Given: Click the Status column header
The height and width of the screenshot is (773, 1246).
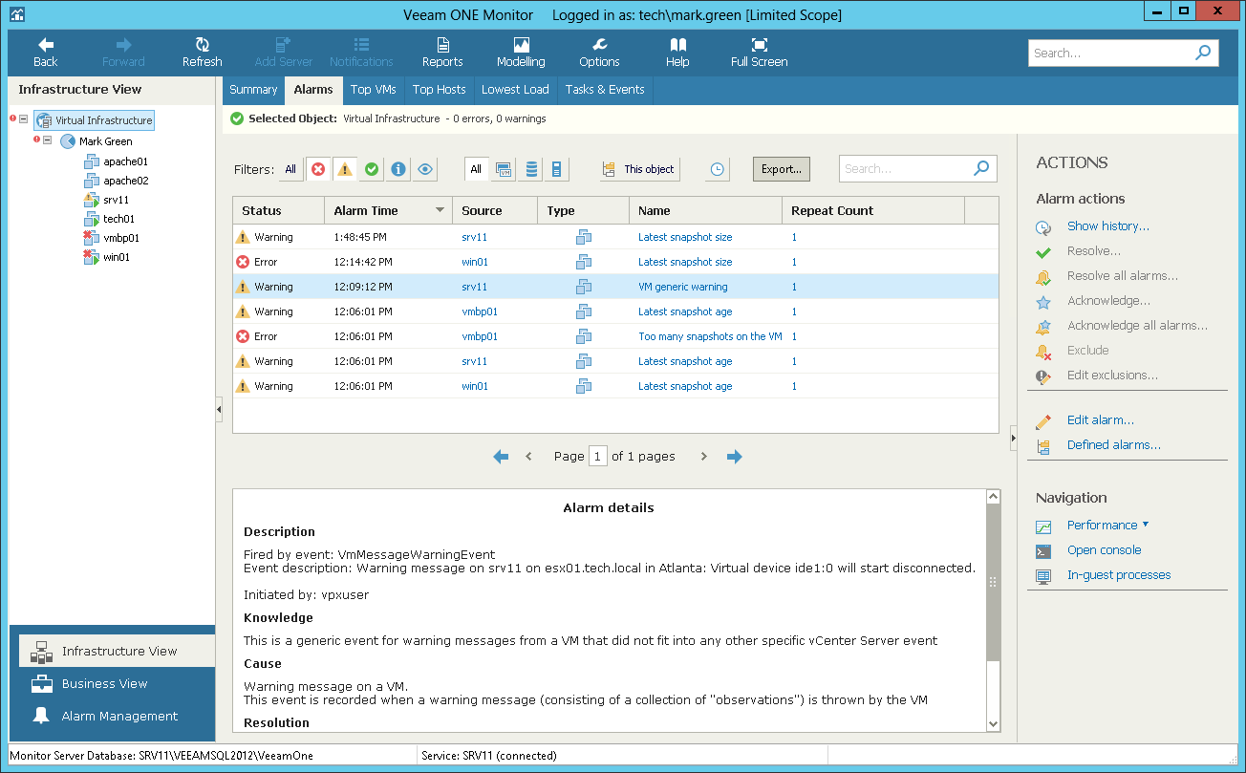Looking at the screenshot, I should [x=278, y=210].
